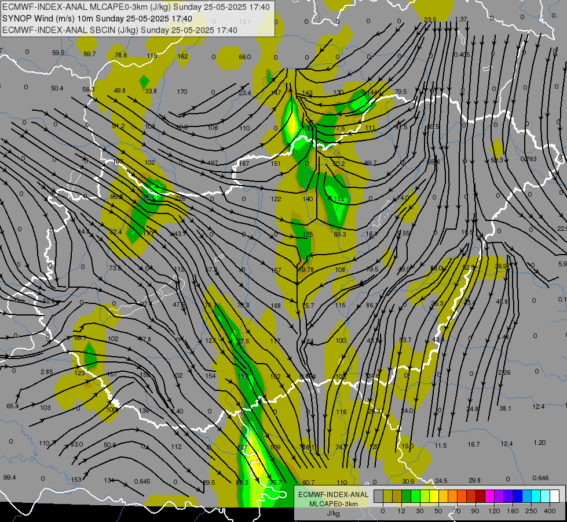Click the 'ECMWF-INDEX-ANAL' text in the legend box

point(333,495)
